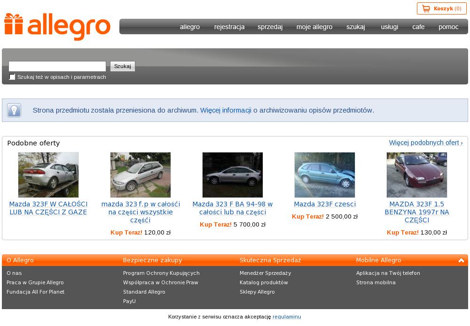Open 'Praca w Grupie Allegro' link

35,283
